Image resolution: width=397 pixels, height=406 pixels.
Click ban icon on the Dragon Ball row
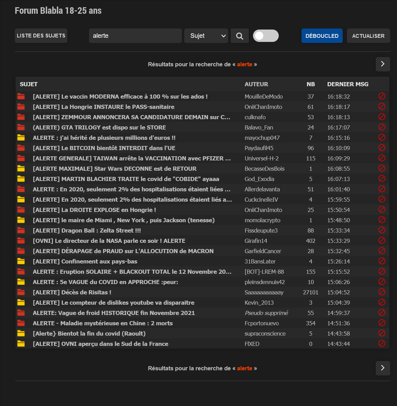tap(382, 230)
